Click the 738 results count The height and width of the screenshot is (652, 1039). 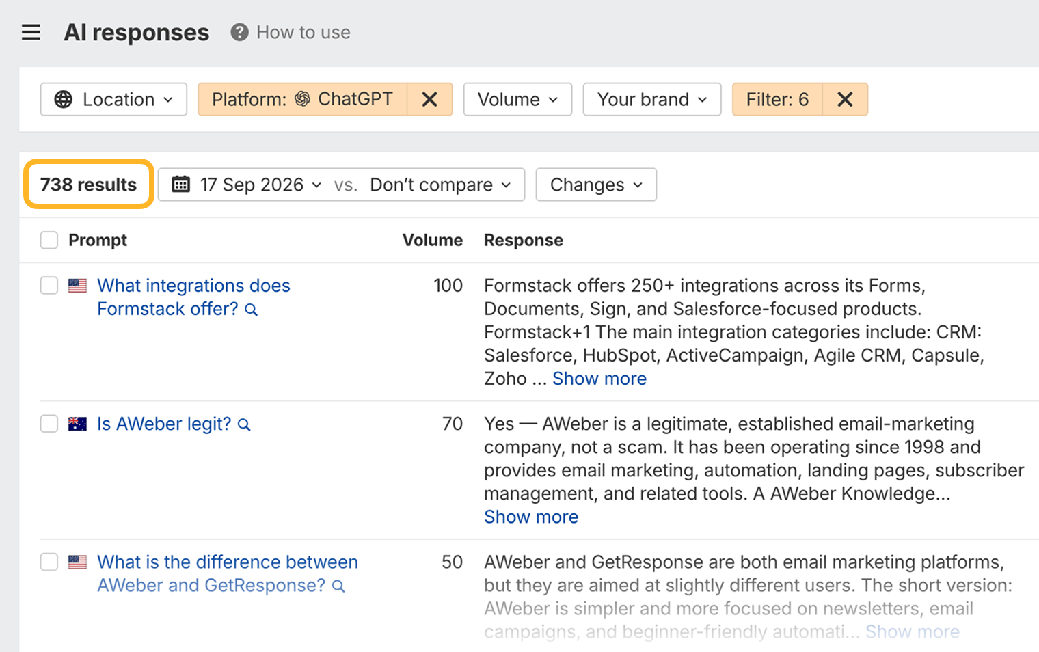(88, 185)
